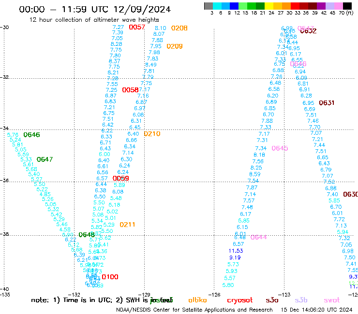This screenshot has width=358, height=314.
Task: Click the 'Time is in UTC' note text
Action: (x=87, y=300)
